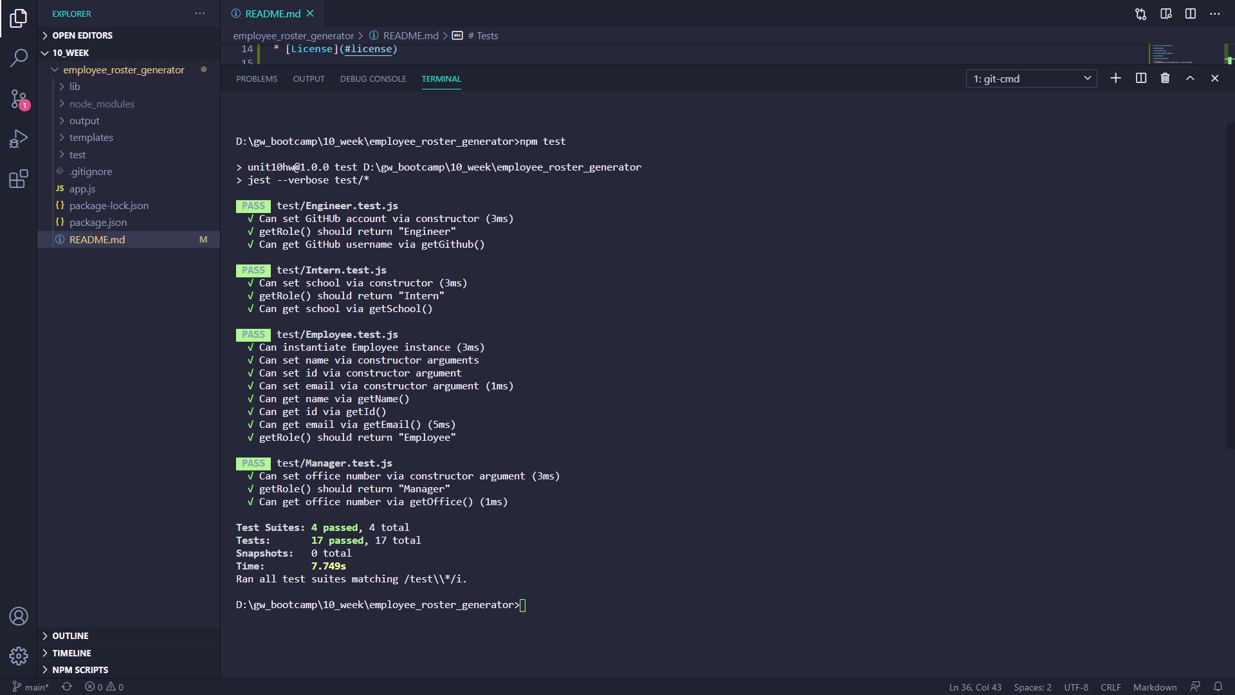
Task: Open the Search view in the activity bar
Action: pos(19,58)
